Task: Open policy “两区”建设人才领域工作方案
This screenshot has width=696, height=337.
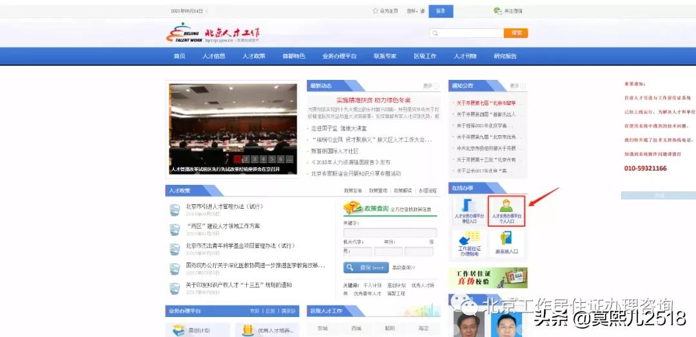Action: pos(223,226)
